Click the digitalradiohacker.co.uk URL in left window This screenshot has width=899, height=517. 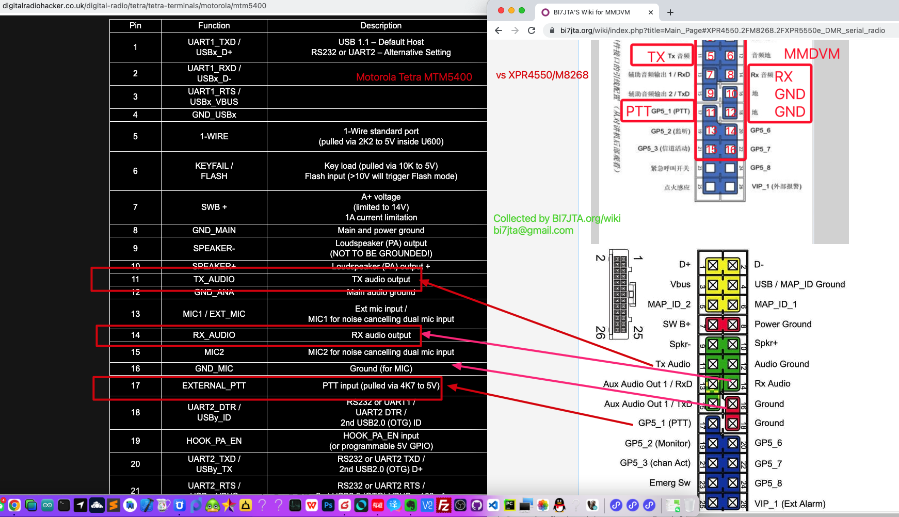135,6
